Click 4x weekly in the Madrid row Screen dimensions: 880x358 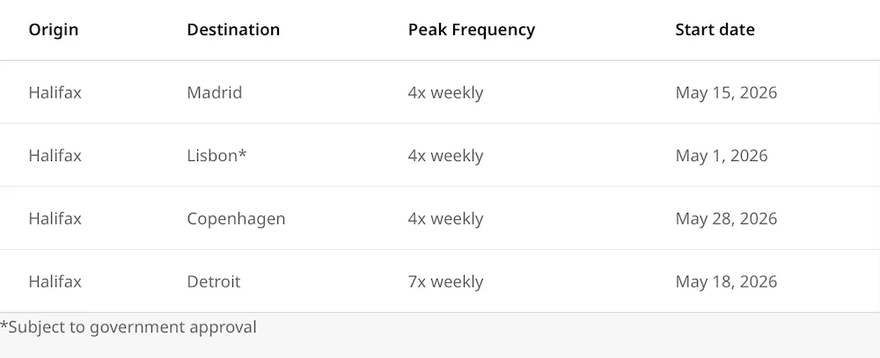445,92
